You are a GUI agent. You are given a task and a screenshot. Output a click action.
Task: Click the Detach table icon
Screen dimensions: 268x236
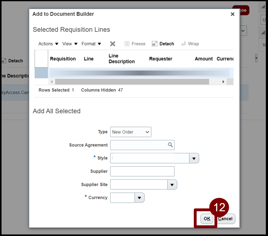pos(155,44)
